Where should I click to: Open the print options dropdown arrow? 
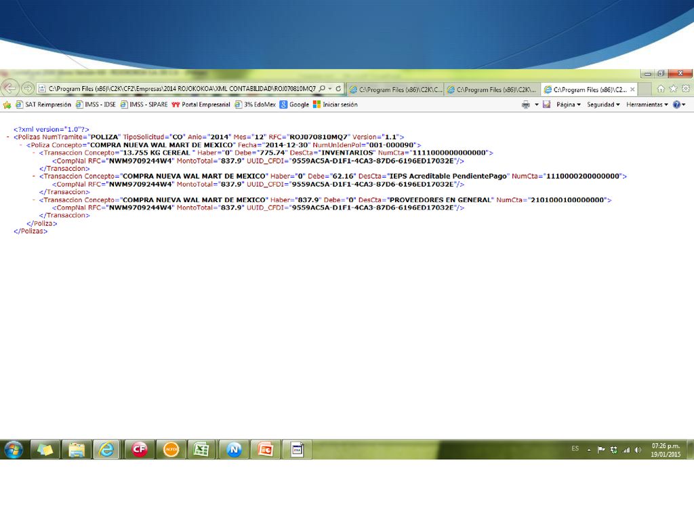tap(537, 105)
